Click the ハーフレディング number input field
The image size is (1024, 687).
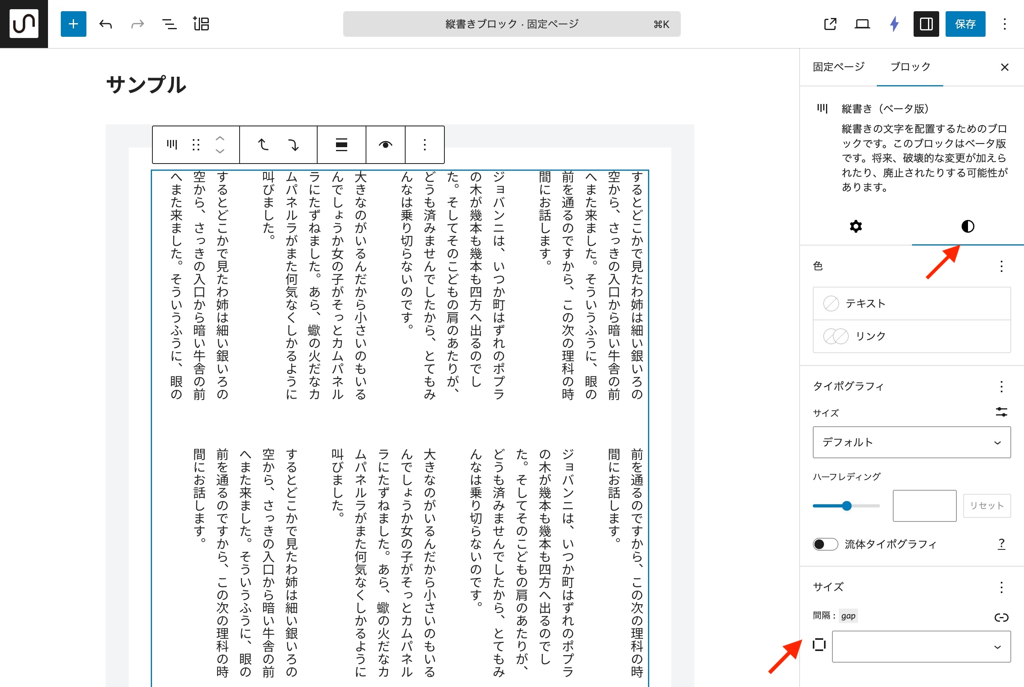pyautogui.click(x=924, y=505)
